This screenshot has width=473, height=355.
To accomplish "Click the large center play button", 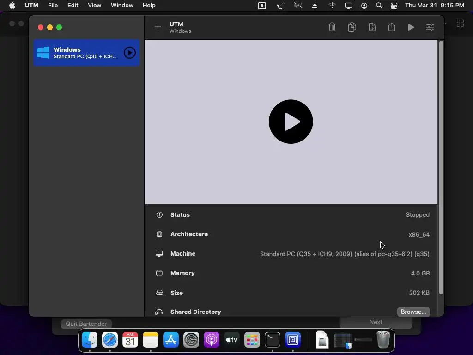I will (x=291, y=122).
